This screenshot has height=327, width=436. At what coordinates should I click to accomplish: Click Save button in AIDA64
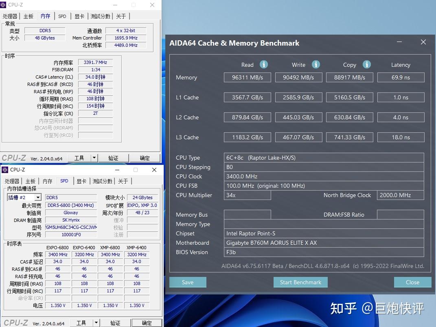(x=188, y=282)
